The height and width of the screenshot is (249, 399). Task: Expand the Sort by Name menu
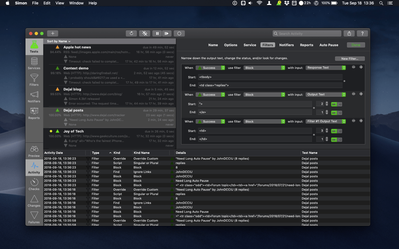point(59,41)
